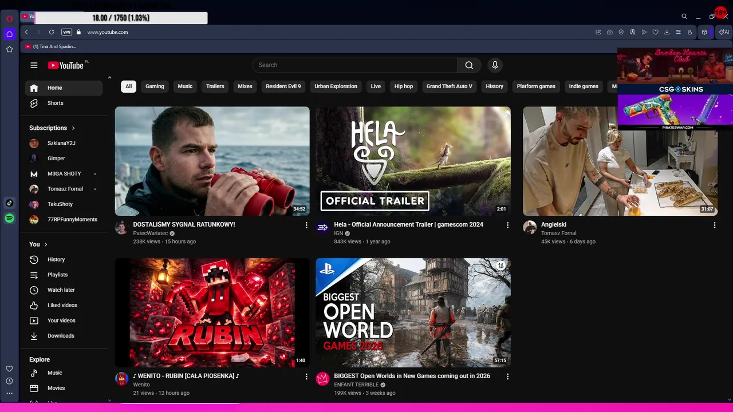Click the search magnifier button

pos(469,65)
